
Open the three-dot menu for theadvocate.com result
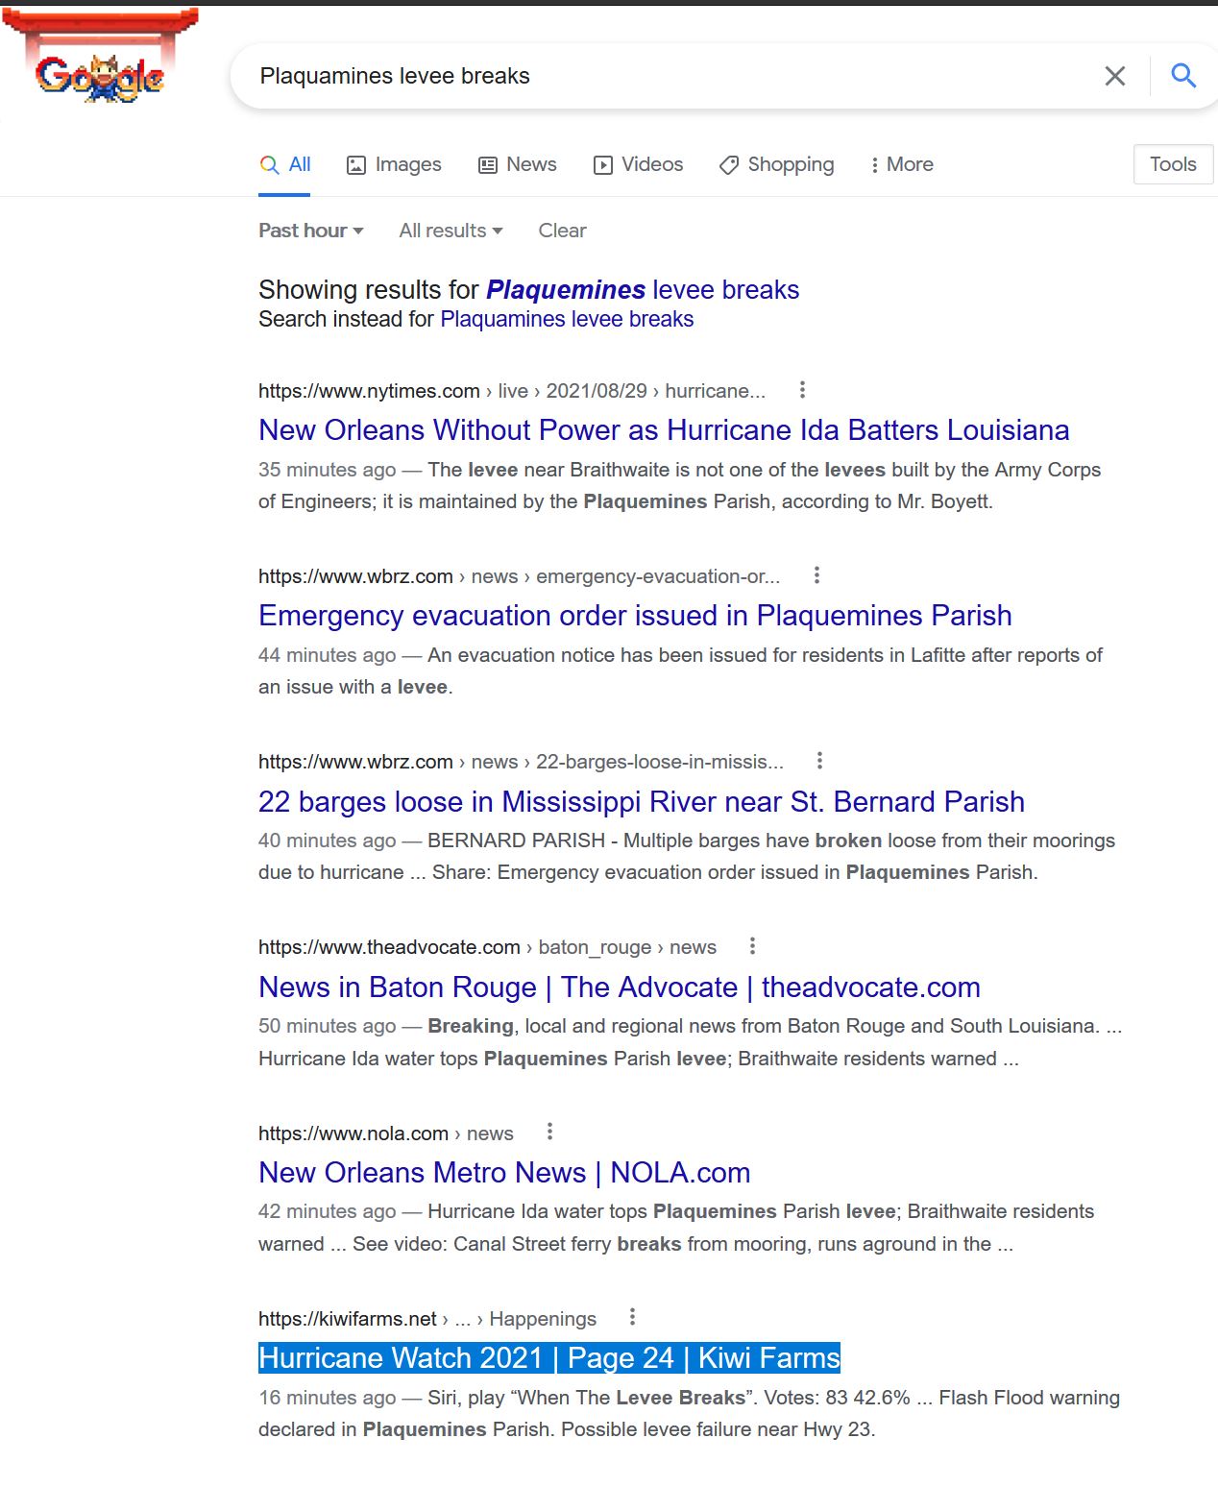752,946
